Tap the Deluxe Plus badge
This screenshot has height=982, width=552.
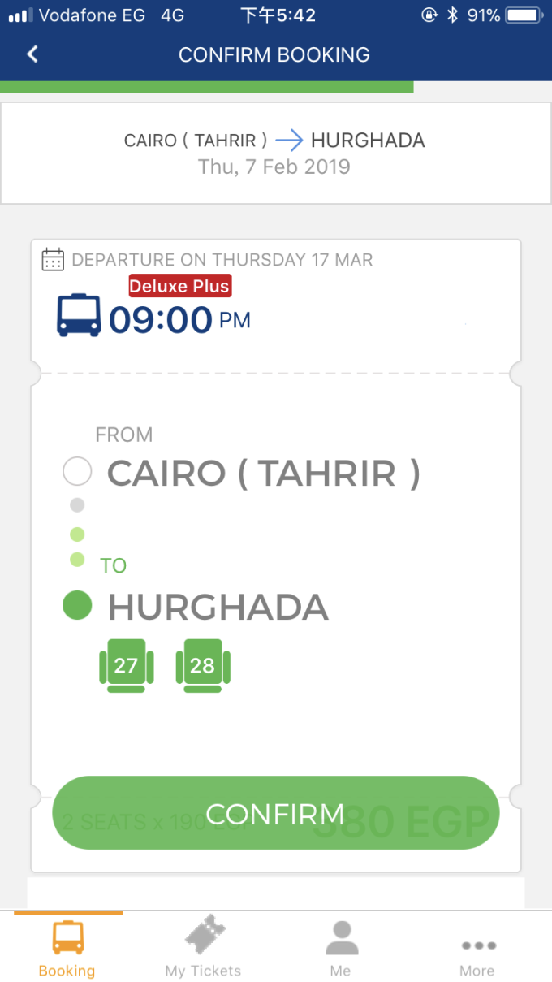click(179, 286)
